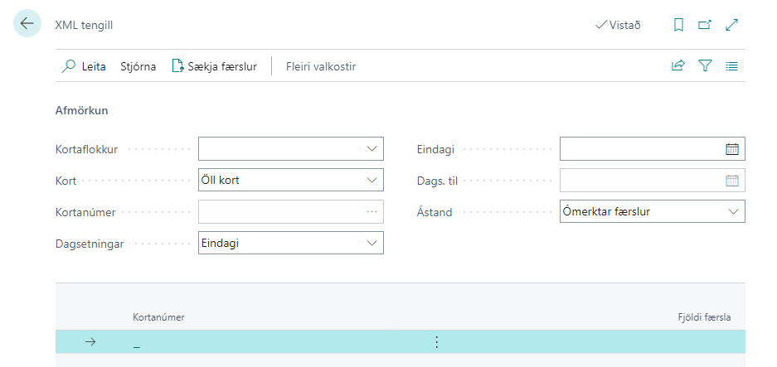The image size is (777, 367).
Task: Click the row's three-dot menu
Action: pos(437,342)
